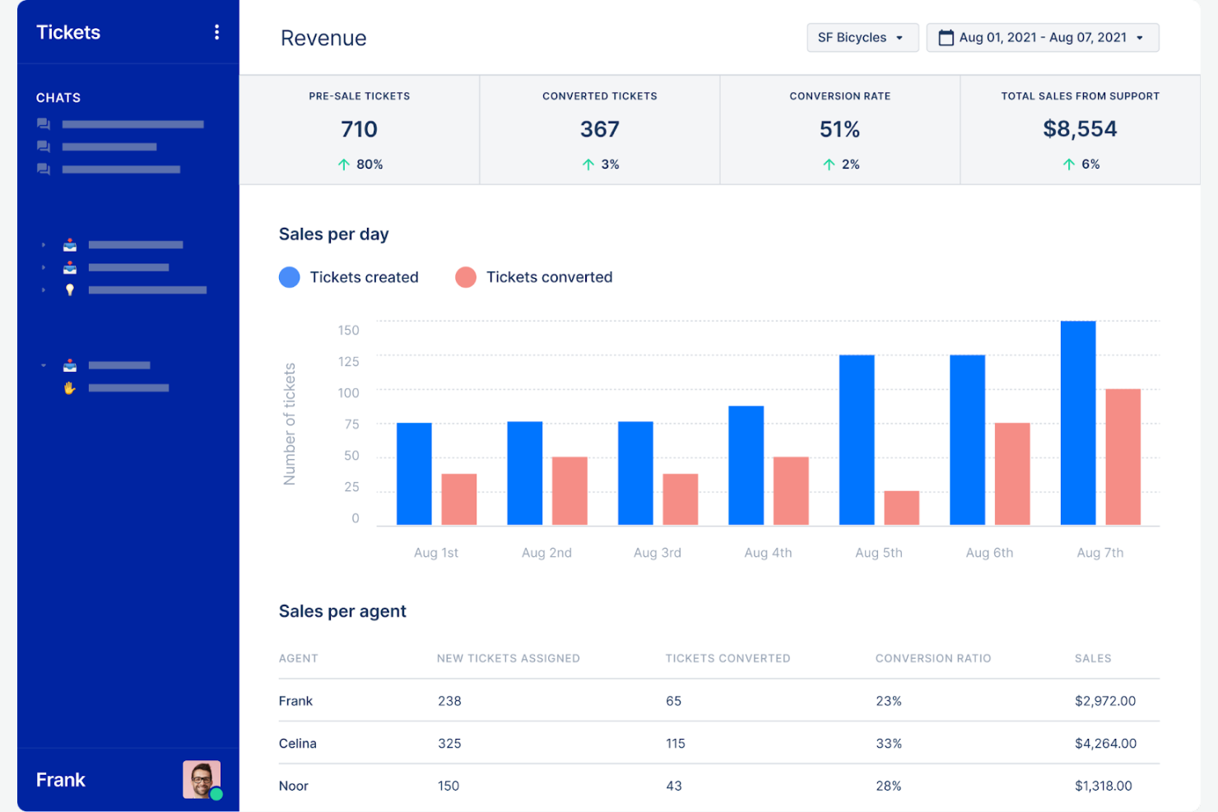
Task: Click the inbox icon beside the downward arrow
Action: 70,365
